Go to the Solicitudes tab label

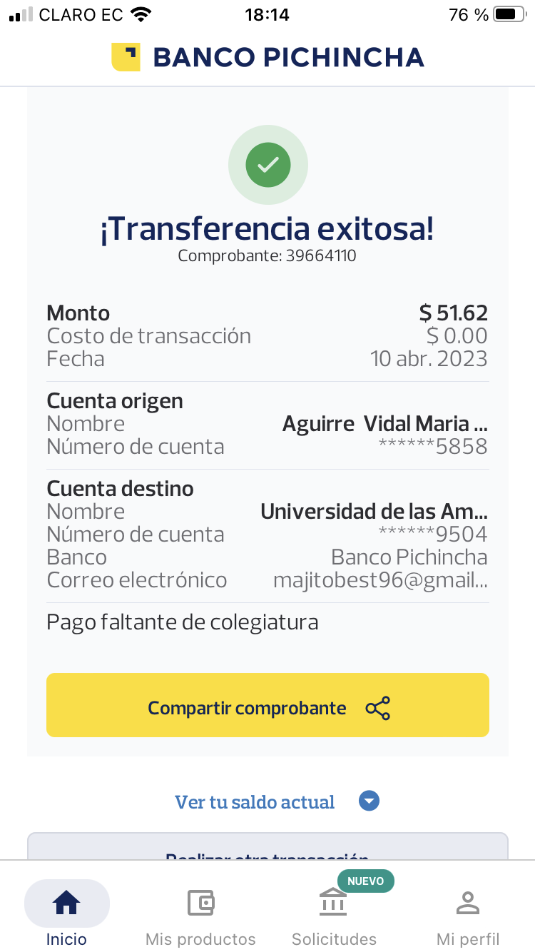click(x=334, y=938)
